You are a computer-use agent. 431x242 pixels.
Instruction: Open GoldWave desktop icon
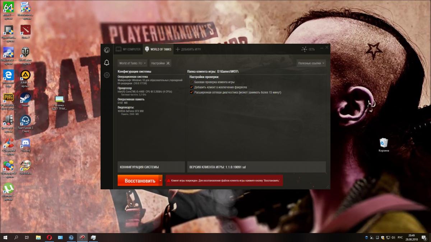click(26, 167)
